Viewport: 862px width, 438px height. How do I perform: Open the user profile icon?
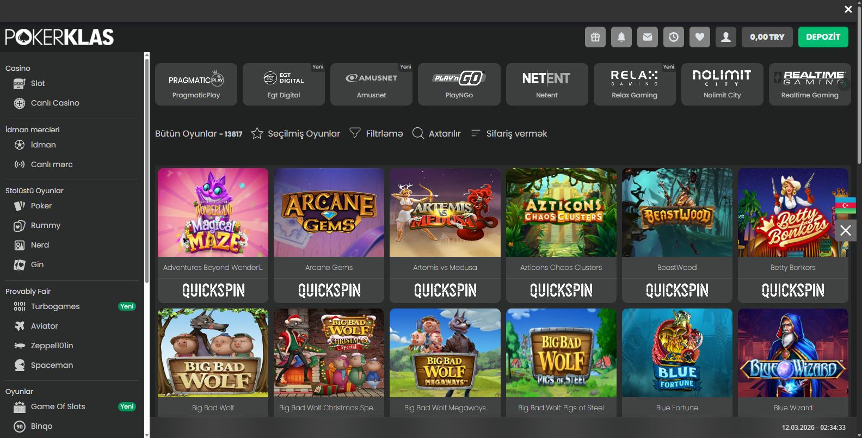[x=726, y=37]
